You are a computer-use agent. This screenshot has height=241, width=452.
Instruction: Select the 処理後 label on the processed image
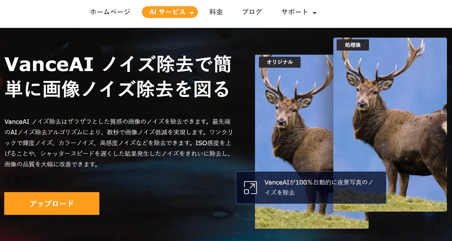pos(353,45)
